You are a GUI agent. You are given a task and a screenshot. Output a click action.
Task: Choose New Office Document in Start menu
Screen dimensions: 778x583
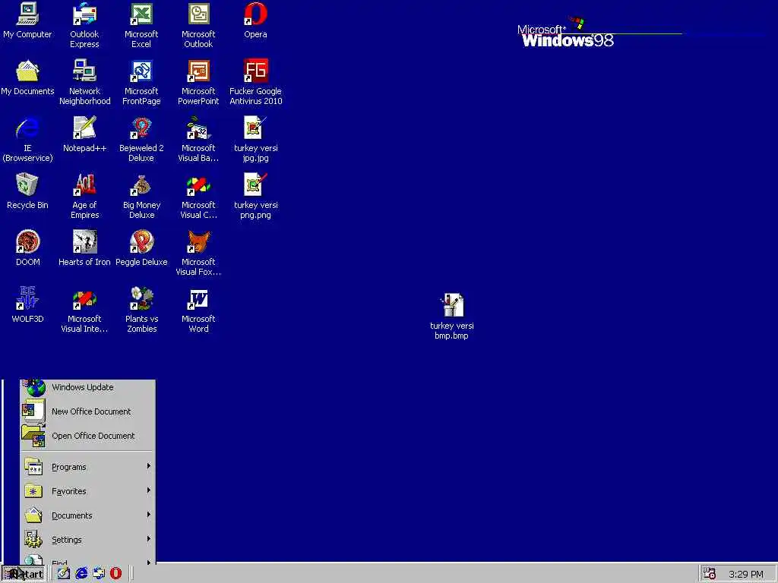coord(87,411)
